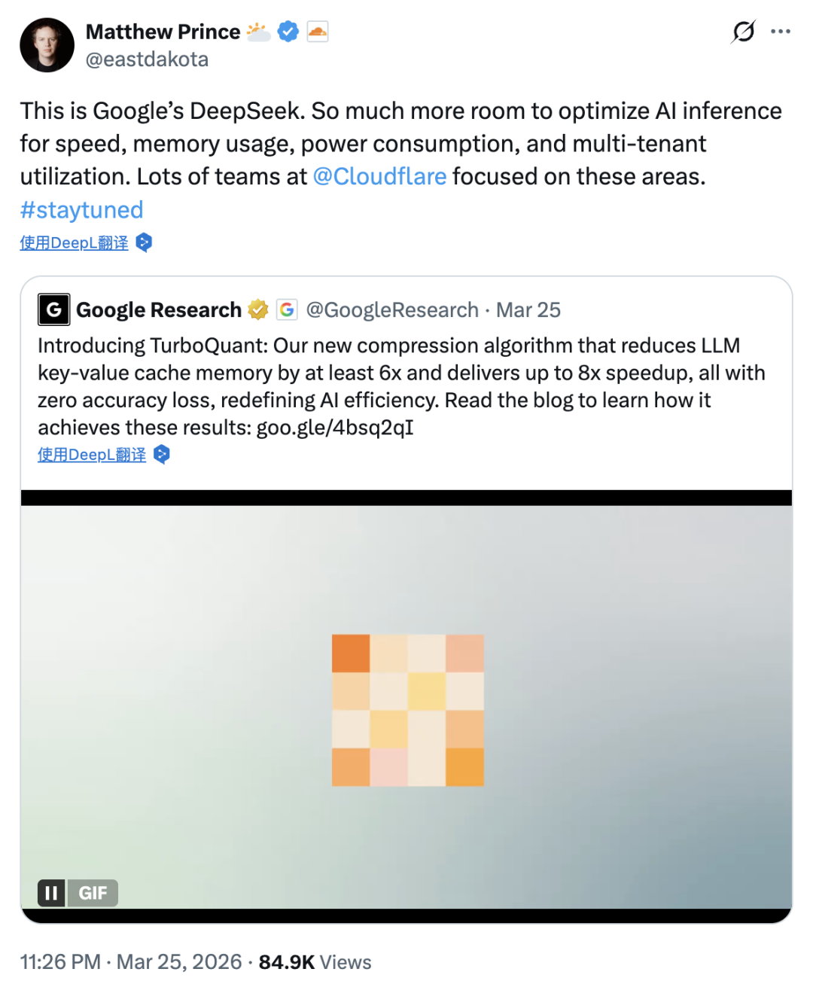
Task: Open Matthew Prince's profile picture
Action: click(x=47, y=45)
